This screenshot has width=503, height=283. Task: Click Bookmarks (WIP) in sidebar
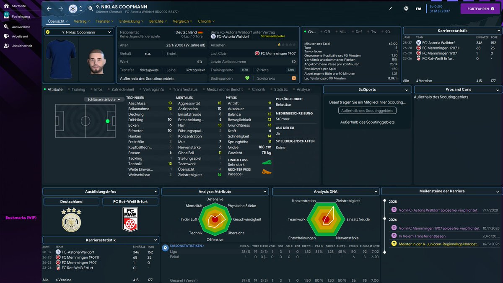21,218
